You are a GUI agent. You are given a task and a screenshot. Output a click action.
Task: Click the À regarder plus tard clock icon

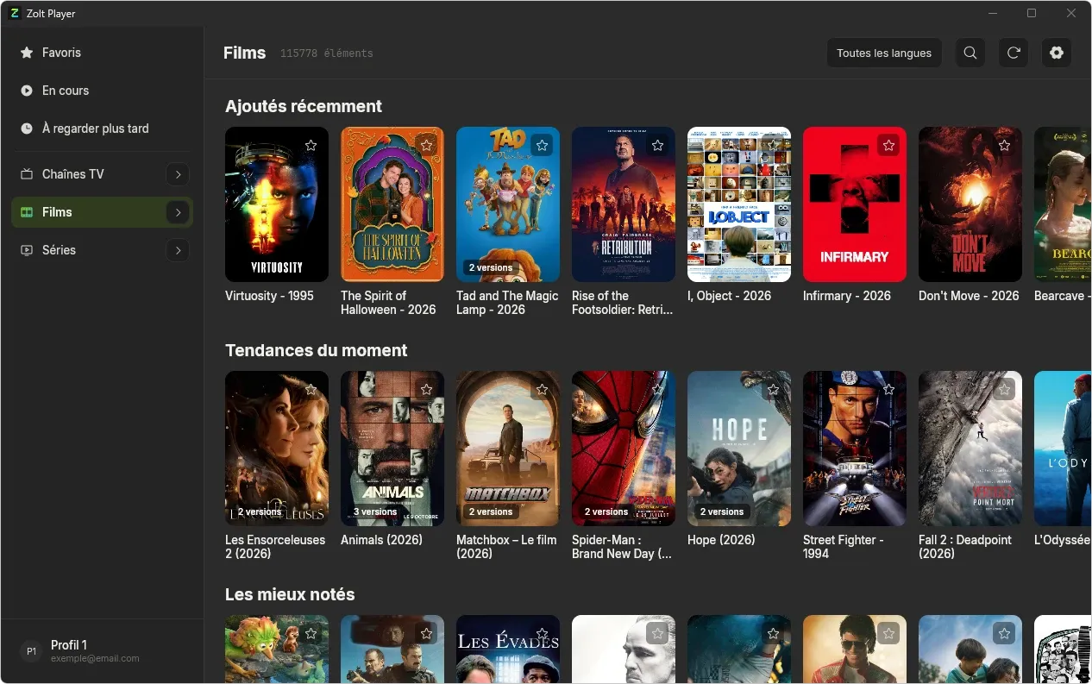coord(27,129)
